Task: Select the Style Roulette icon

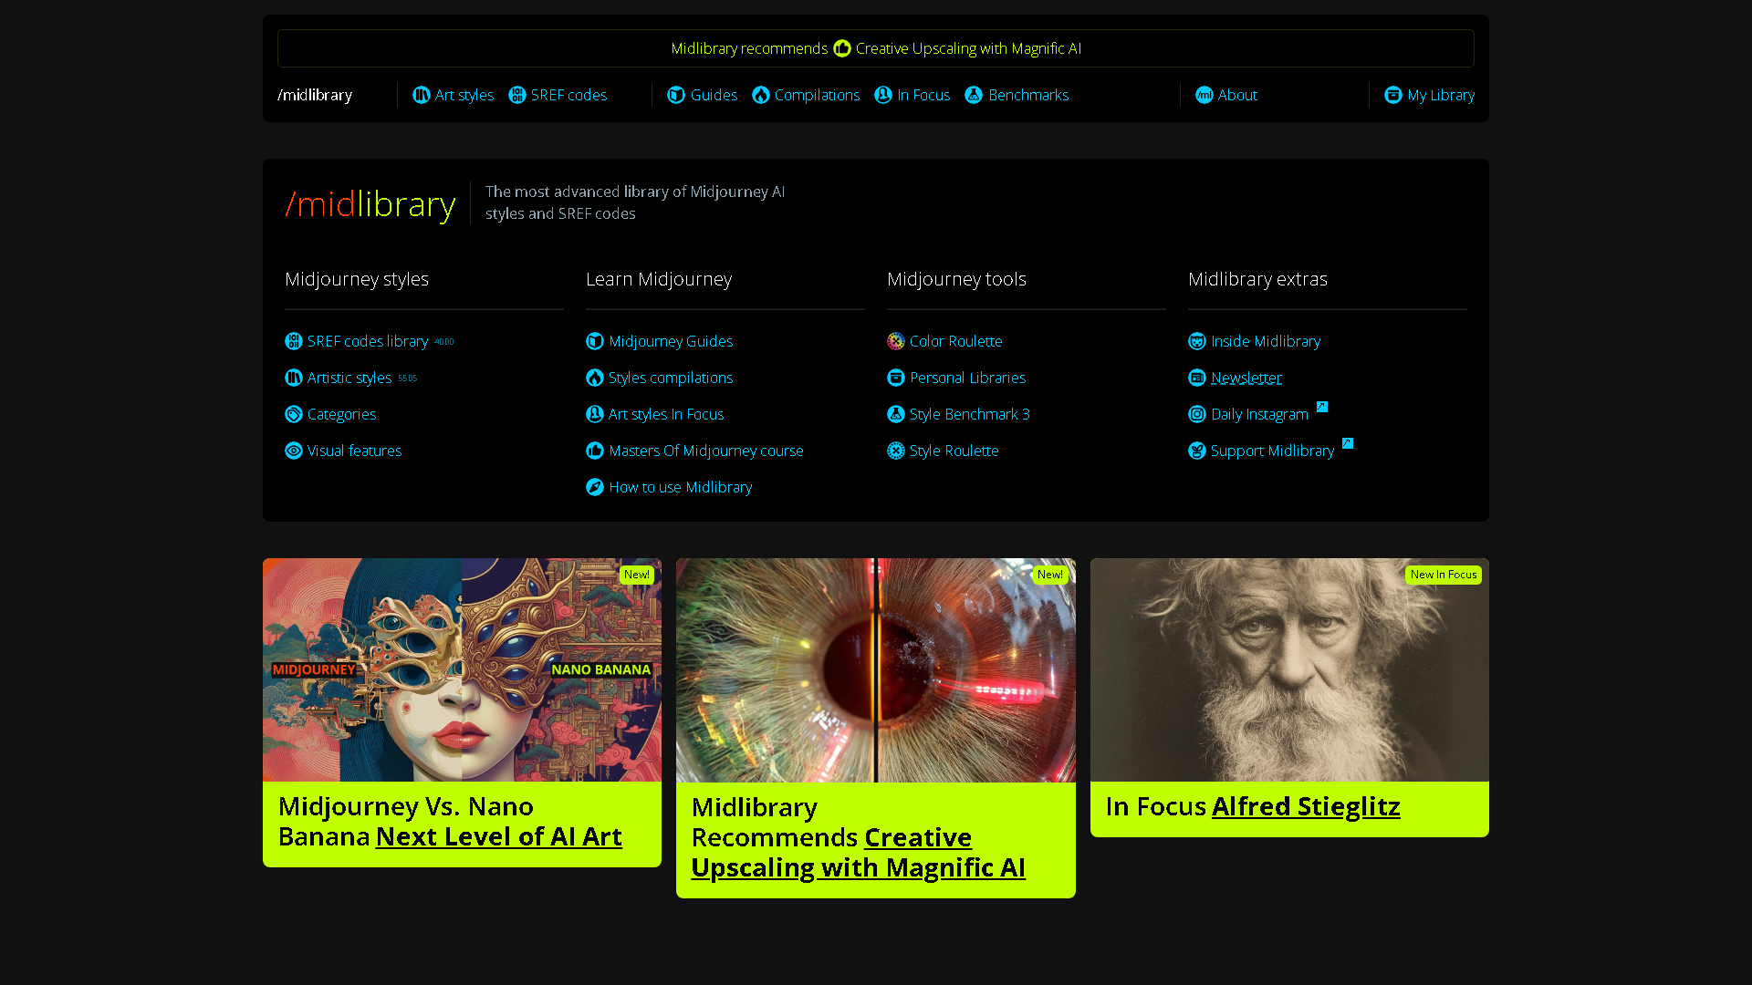Action: (x=896, y=451)
